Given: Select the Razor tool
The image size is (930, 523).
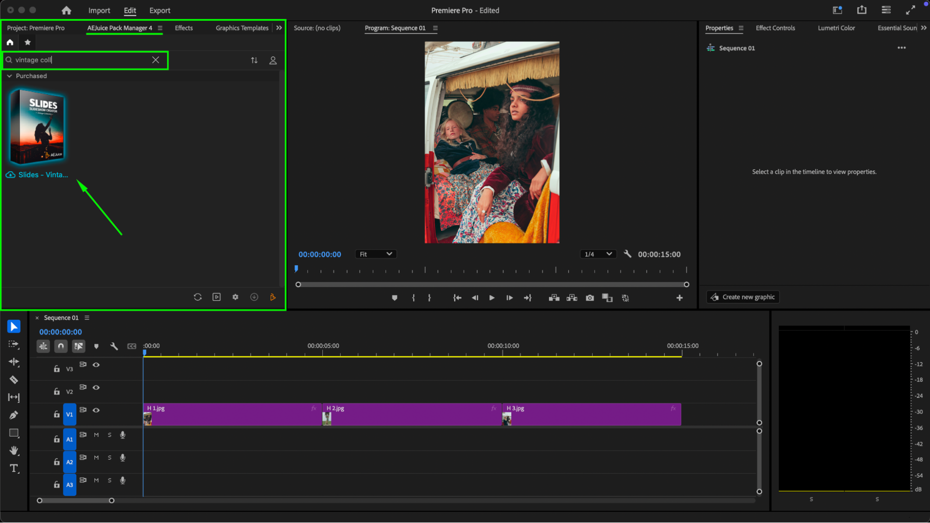Looking at the screenshot, I should (13, 380).
